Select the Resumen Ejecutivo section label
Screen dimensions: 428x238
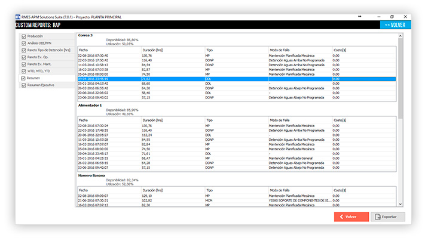(x=41, y=85)
